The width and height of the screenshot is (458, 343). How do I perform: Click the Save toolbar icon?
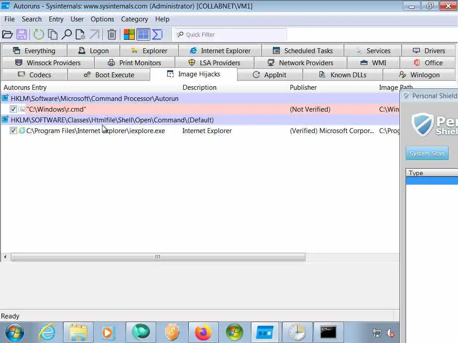pos(22,34)
